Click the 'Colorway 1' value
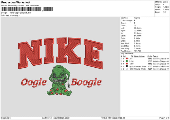 pyautogui.click(x=15, y=15)
